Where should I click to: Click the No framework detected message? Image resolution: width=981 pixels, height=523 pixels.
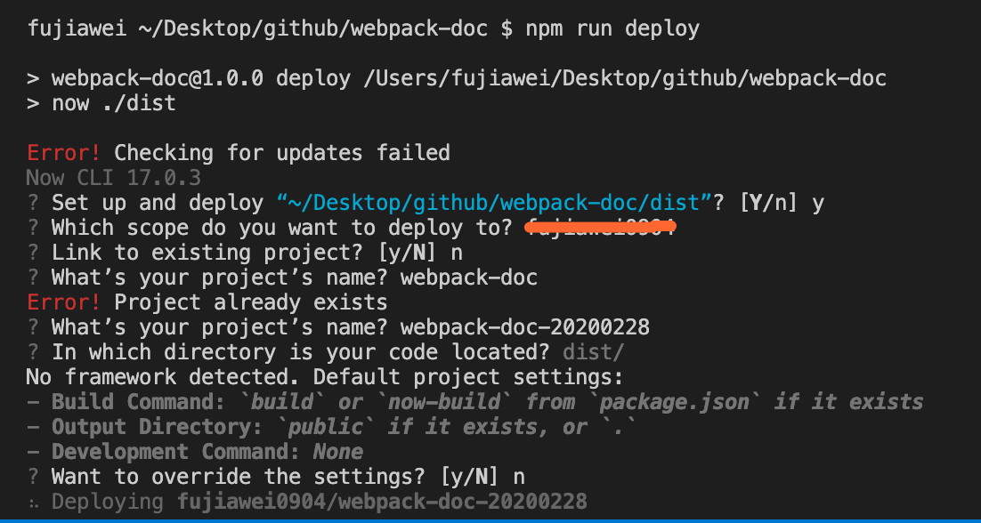pos(325,377)
